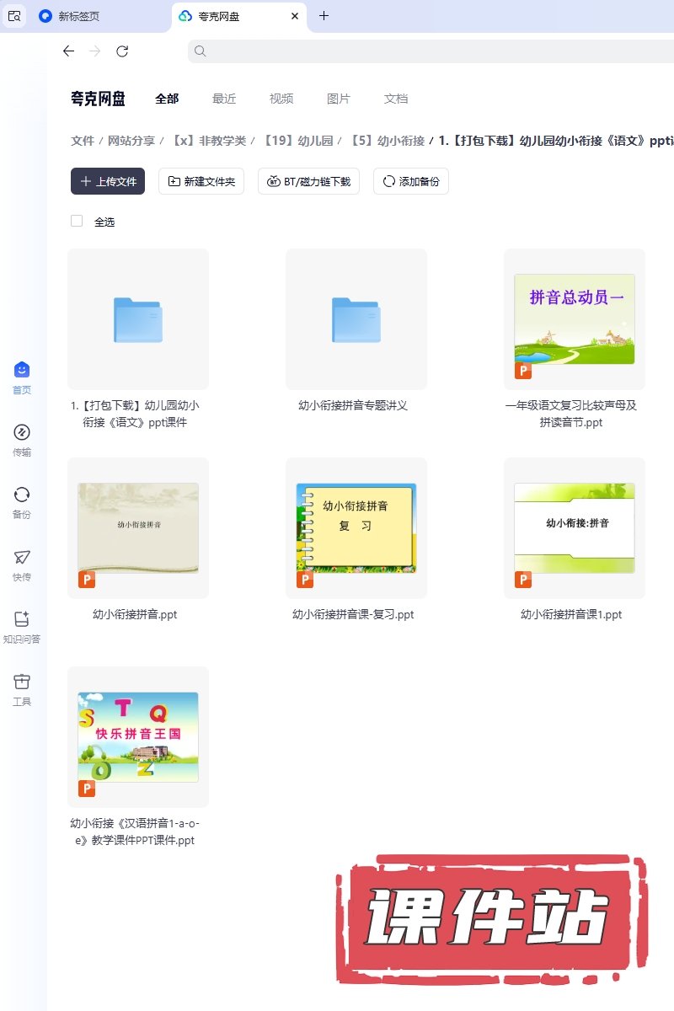Viewport: 674px width, 1011px height.
Task: Open the 幼小衔接拼音专题讲义 folder
Action: (x=356, y=319)
